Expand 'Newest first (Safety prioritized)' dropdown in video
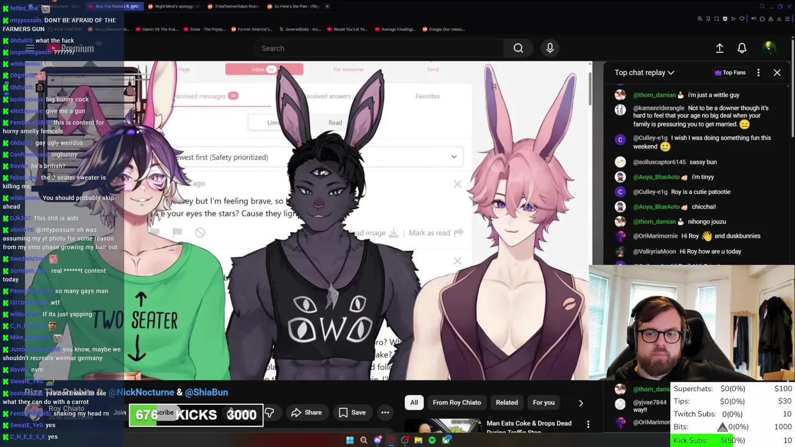795x447 pixels. click(454, 157)
